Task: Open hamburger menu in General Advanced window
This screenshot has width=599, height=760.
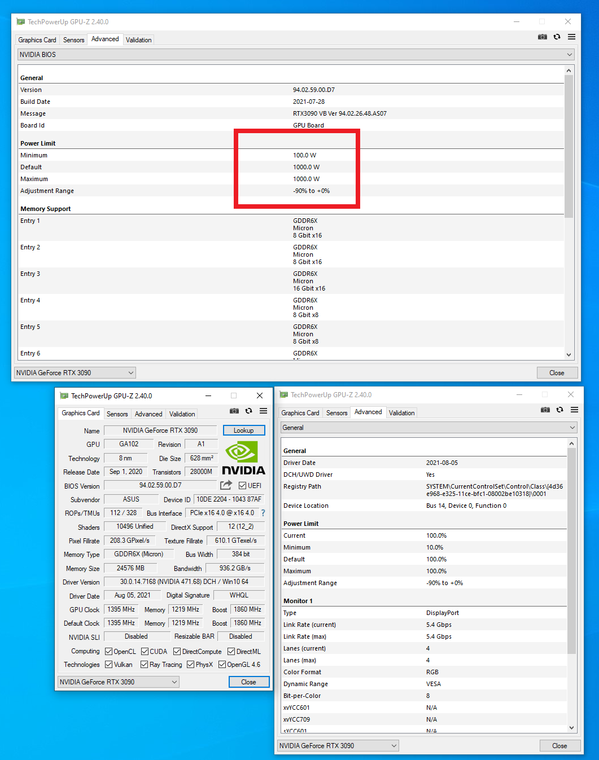Action: 575,410
